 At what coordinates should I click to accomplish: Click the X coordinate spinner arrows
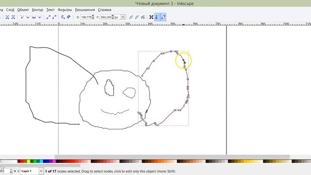(x=93, y=17)
